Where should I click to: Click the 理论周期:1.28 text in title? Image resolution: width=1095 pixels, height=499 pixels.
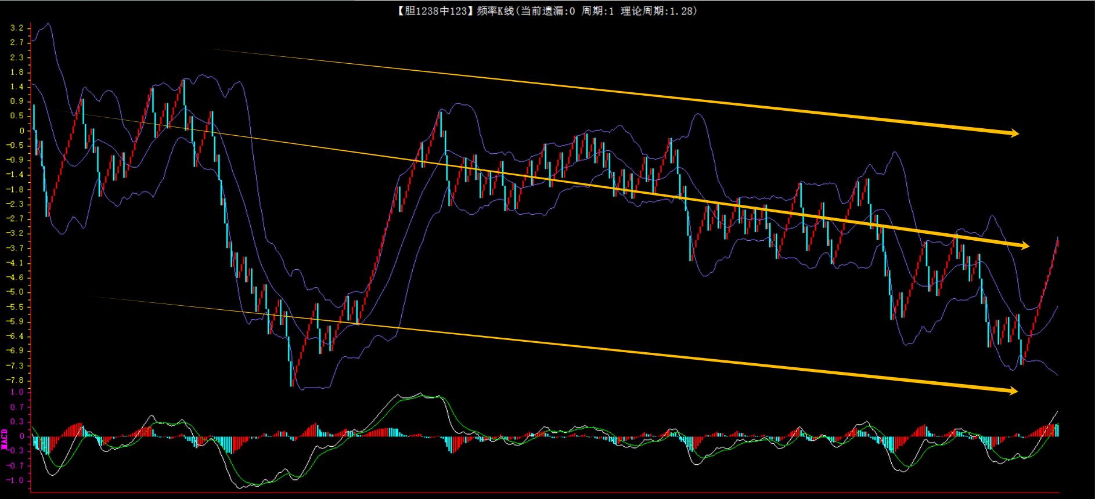point(657,11)
